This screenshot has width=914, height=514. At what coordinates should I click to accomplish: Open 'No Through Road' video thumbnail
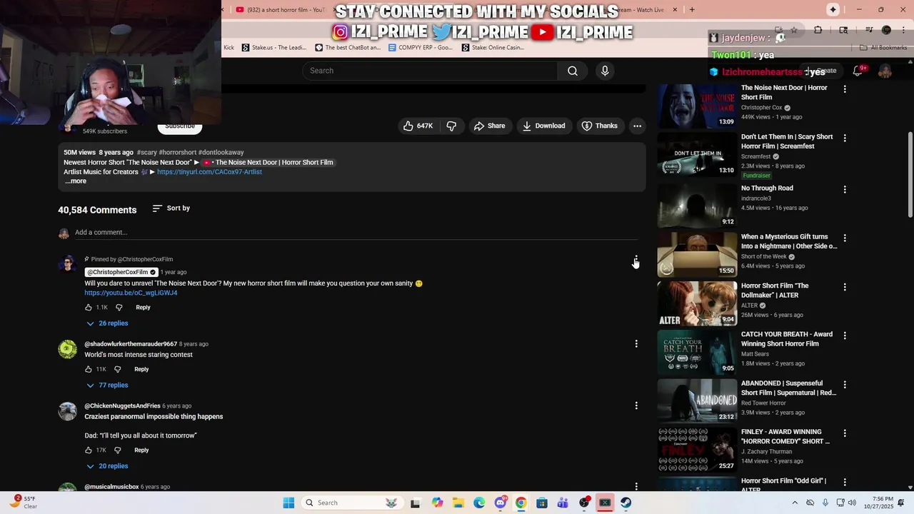coord(697,206)
